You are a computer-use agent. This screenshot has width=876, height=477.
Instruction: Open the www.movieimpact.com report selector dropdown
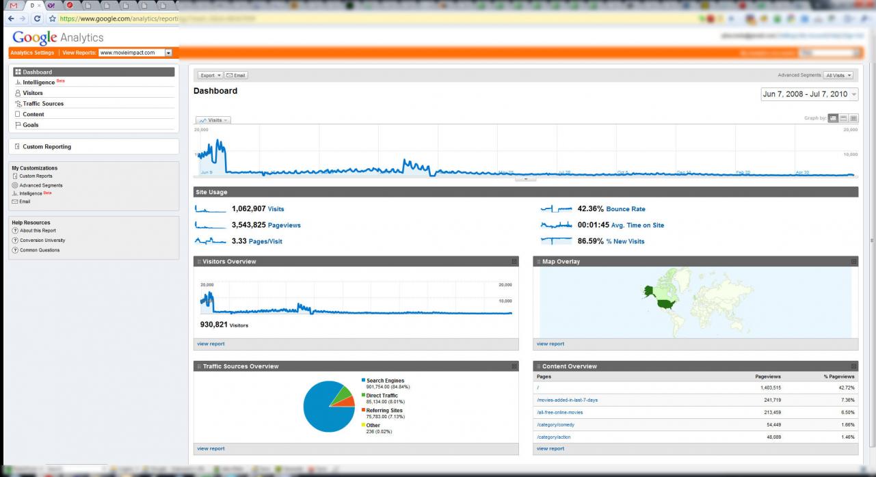point(135,53)
